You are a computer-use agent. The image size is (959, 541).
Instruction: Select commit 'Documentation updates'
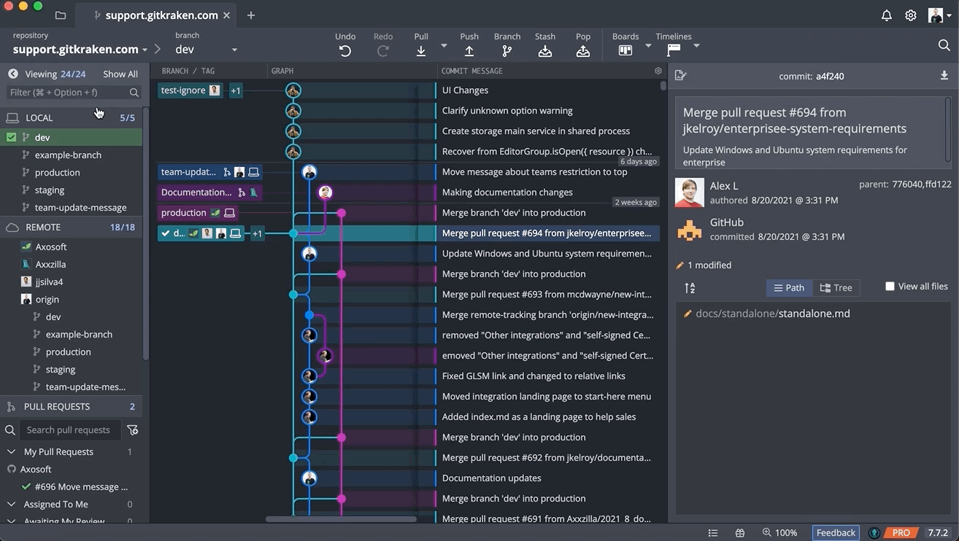491,478
